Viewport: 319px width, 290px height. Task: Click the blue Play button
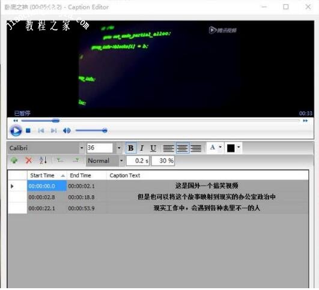[16, 130]
